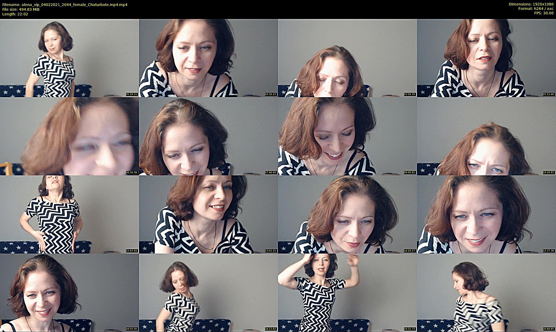Select the thumbnail stamped 13:01.15
556x332 pixels.
208,214
